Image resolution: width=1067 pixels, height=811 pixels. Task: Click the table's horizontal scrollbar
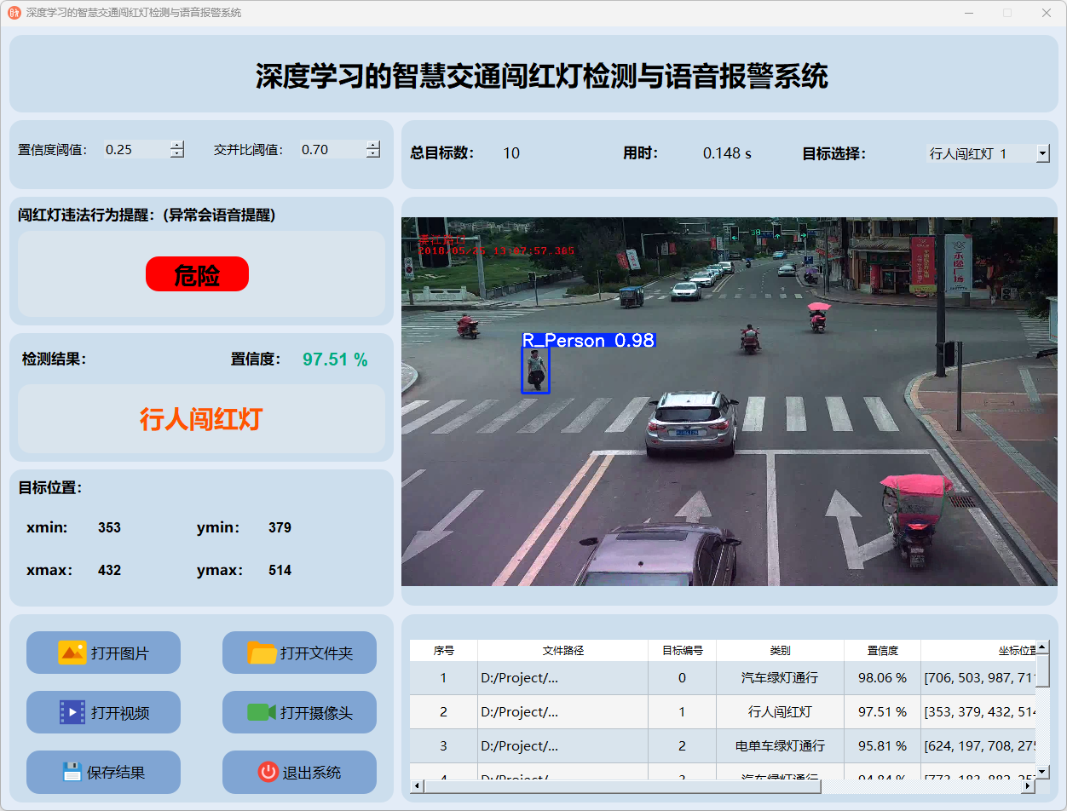pos(622,786)
